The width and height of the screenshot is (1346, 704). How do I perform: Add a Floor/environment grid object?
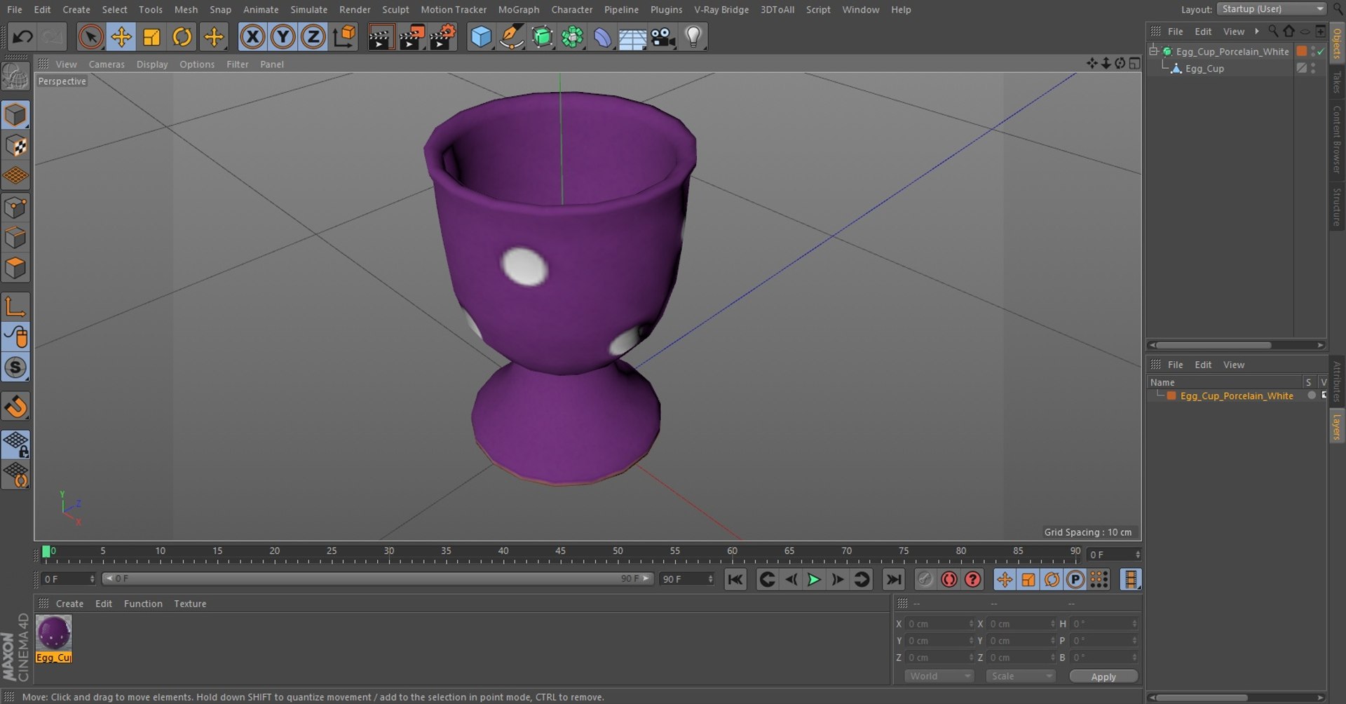coord(632,36)
